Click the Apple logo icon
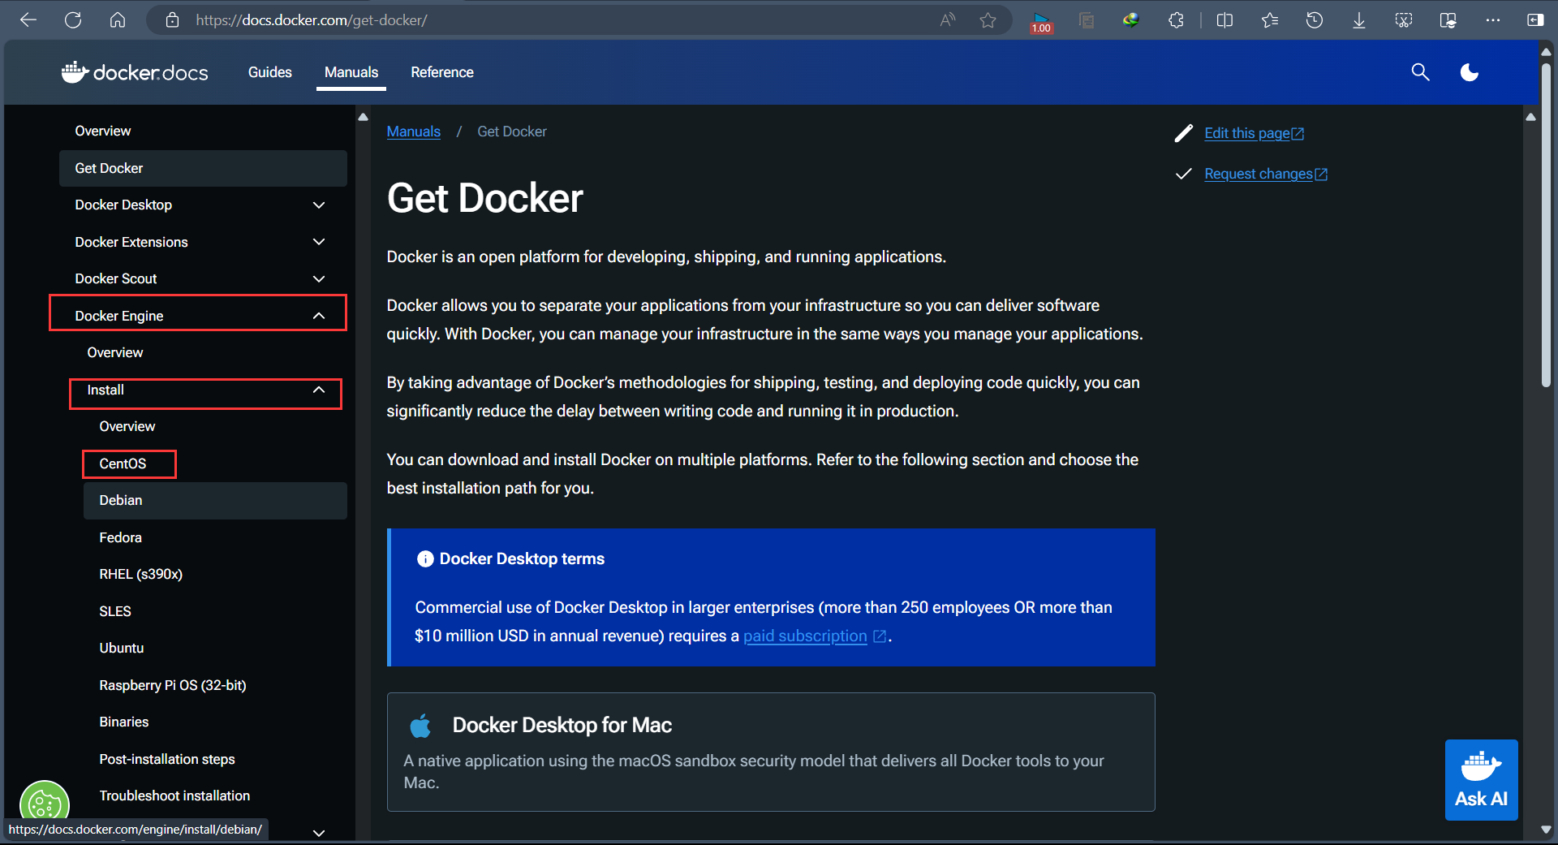 tap(420, 725)
